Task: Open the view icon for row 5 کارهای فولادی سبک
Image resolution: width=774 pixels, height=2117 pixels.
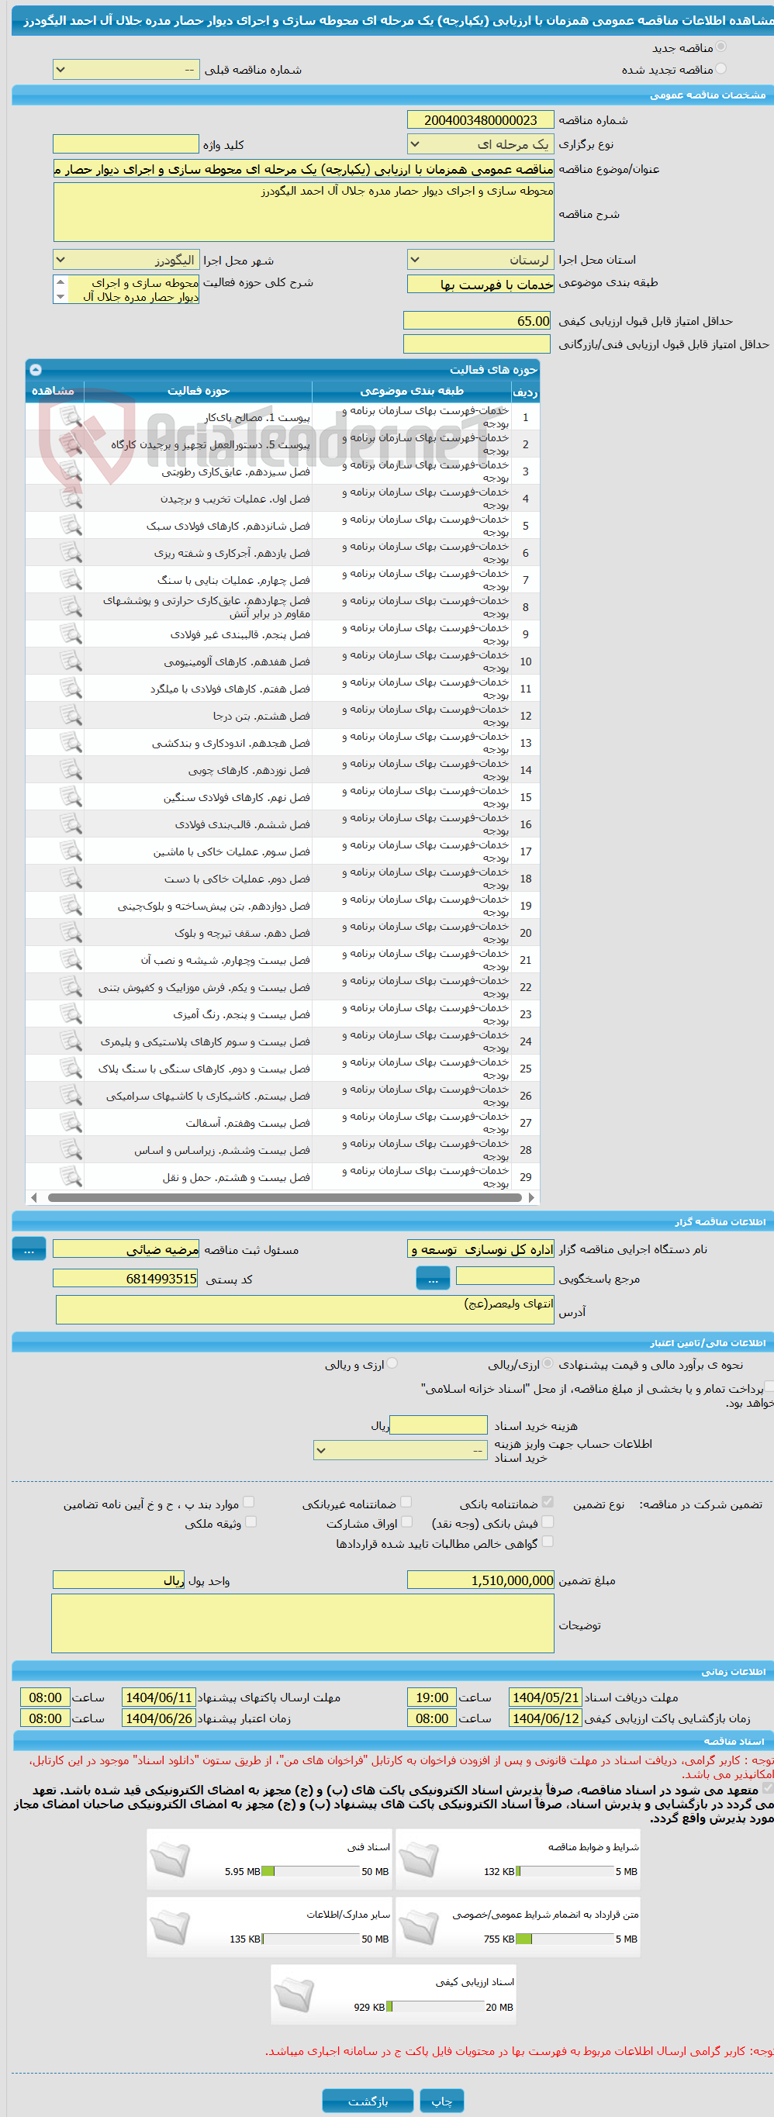Action: click(x=71, y=525)
